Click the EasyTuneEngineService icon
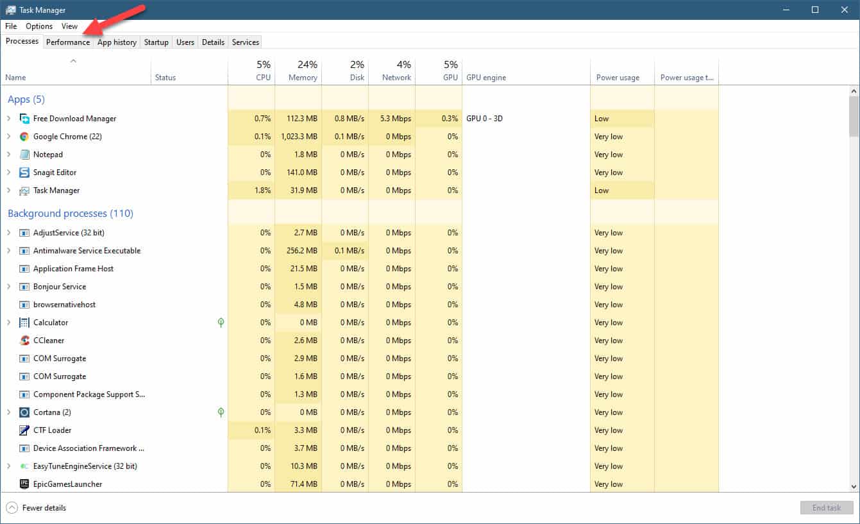Viewport: 860px width, 524px height. point(24,466)
